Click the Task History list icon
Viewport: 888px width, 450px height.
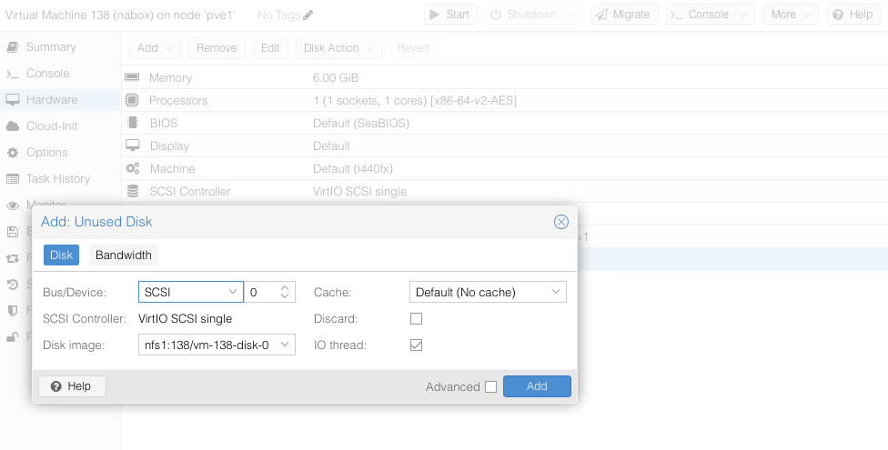13,179
